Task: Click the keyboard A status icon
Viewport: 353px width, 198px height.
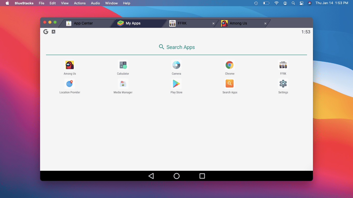Action: 53,32
